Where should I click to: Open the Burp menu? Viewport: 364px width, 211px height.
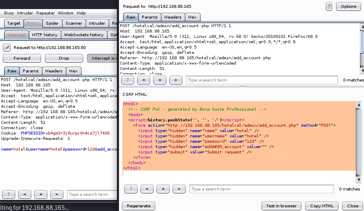[9, 13]
